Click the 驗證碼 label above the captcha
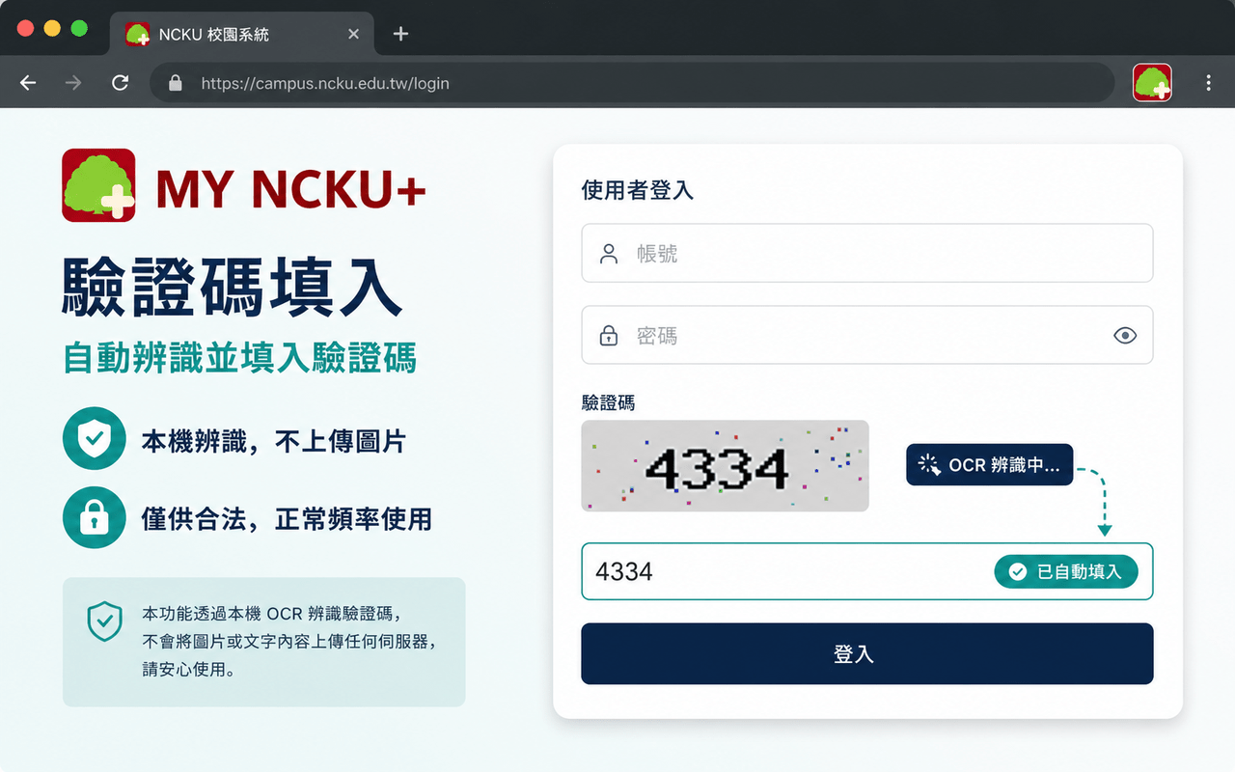The image size is (1235, 772). pos(608,402)
